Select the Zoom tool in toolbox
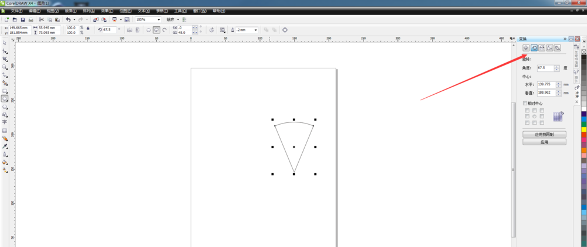587x247 pixels. pyautogui.click(x=5, y=67)
